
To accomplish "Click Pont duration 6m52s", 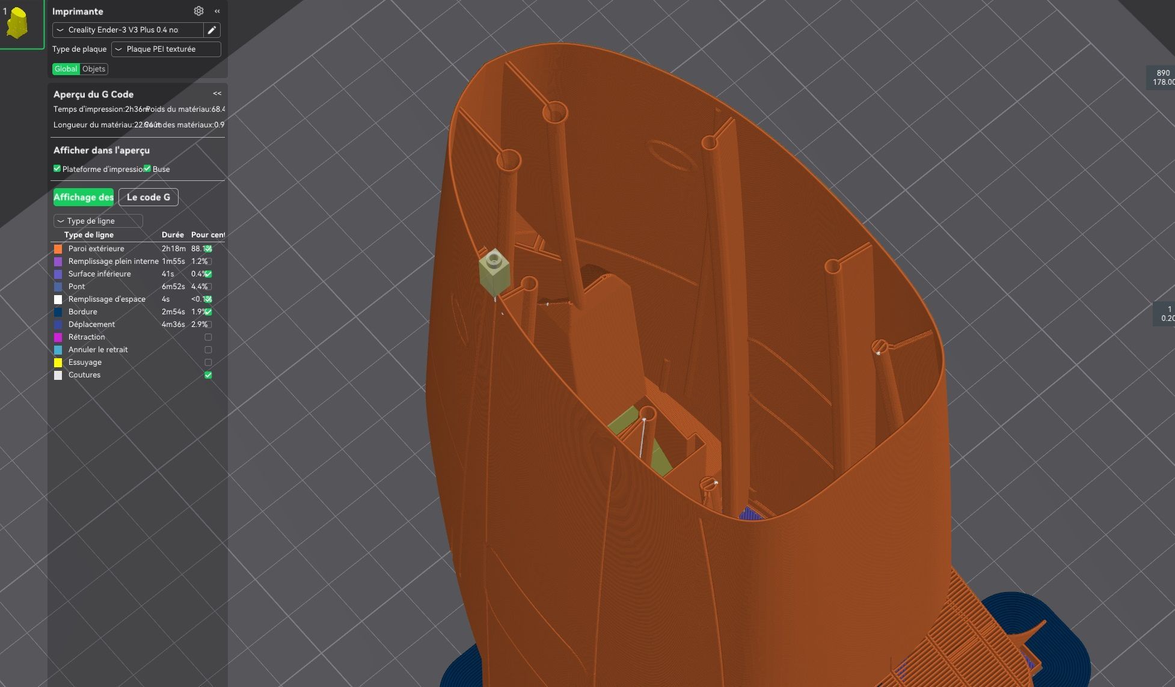I will pyautogui.click(x=173, y=287).
